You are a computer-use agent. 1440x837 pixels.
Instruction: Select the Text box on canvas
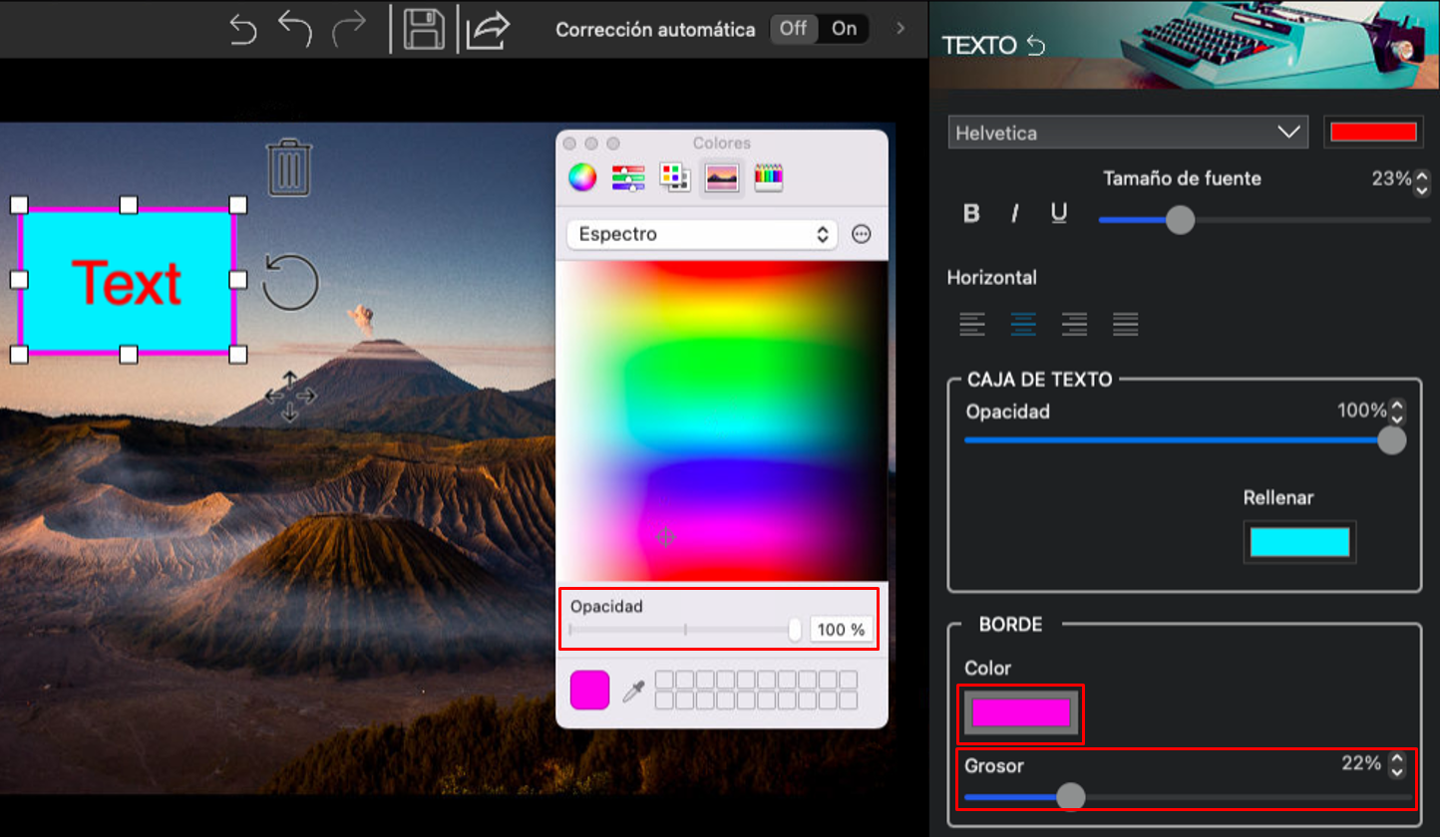(128, 280)
